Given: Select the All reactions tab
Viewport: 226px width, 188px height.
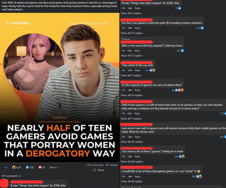Looking at the screenshot, I should point(6,167).
